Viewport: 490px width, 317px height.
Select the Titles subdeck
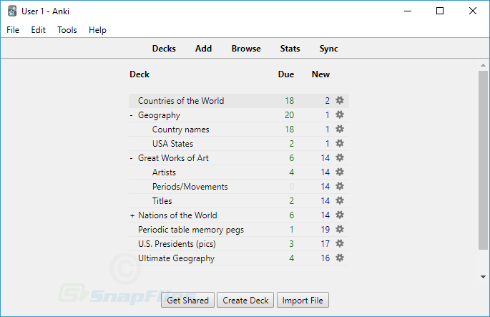point(162,201)
